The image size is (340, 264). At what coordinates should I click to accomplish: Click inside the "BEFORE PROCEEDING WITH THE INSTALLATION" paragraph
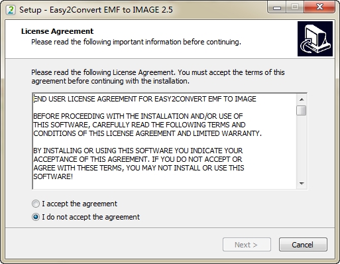point(147,125)
